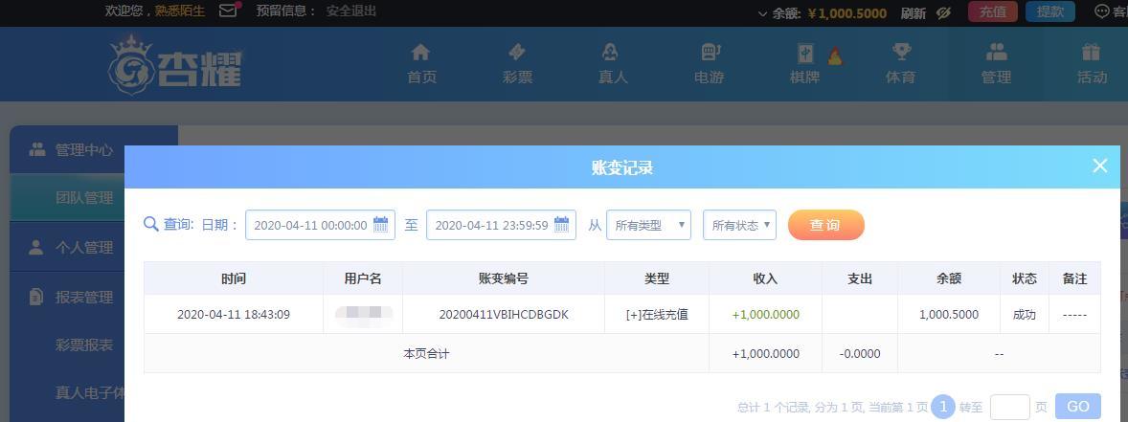Open the 棋牌 card games icon
The width and height of the screenshot is (1128, 422).
pos(805,54)
